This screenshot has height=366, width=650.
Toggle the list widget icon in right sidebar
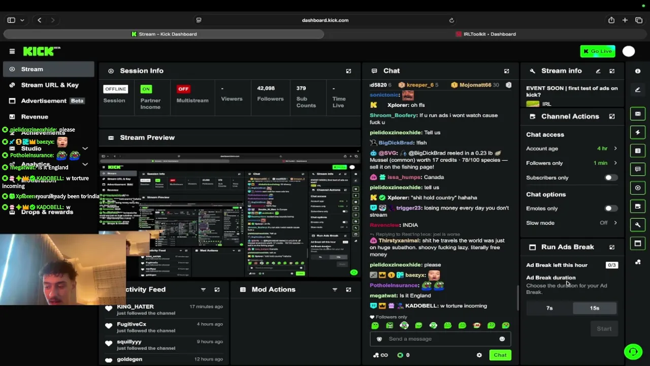638,151
